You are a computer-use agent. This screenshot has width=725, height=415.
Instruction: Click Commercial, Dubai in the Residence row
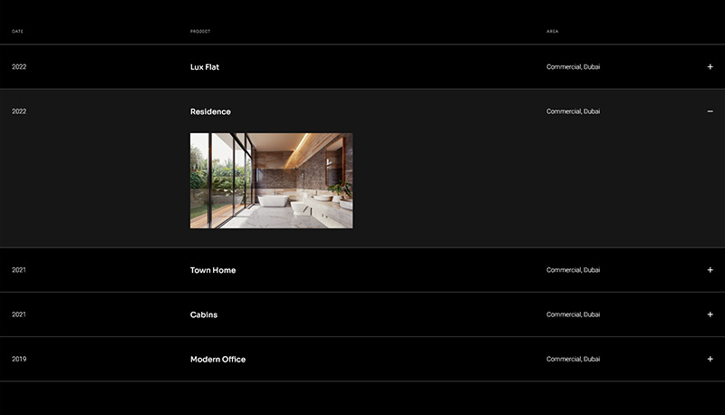(573, 111)
